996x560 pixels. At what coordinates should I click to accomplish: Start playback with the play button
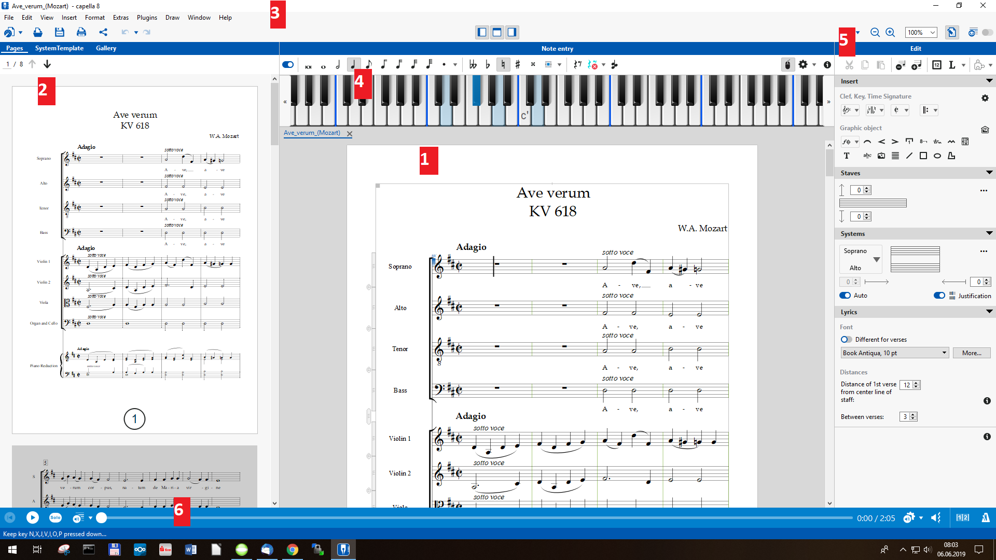pyautogui.click(x=32, y=517)
